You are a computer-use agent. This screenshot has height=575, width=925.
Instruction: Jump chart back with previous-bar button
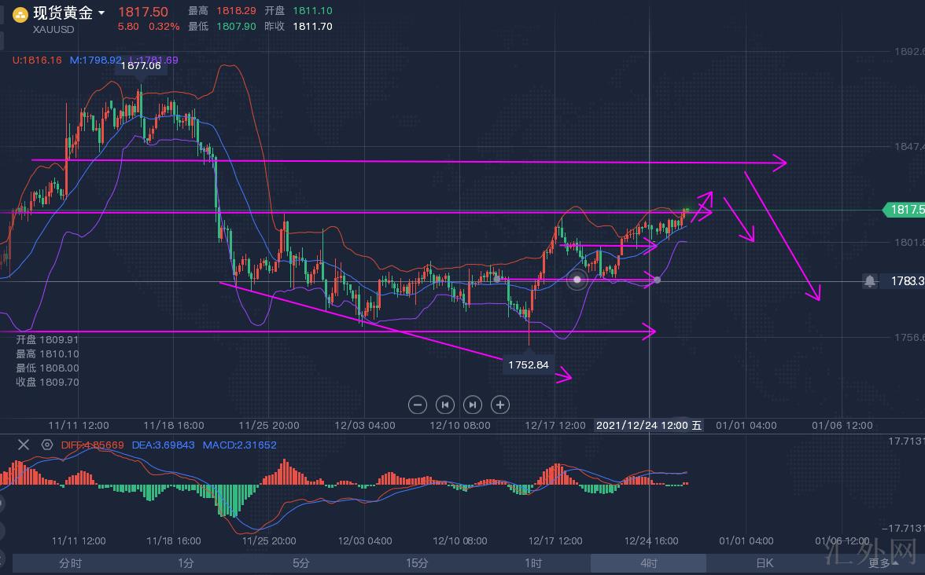pyautogui.click(x=444, y=405)
